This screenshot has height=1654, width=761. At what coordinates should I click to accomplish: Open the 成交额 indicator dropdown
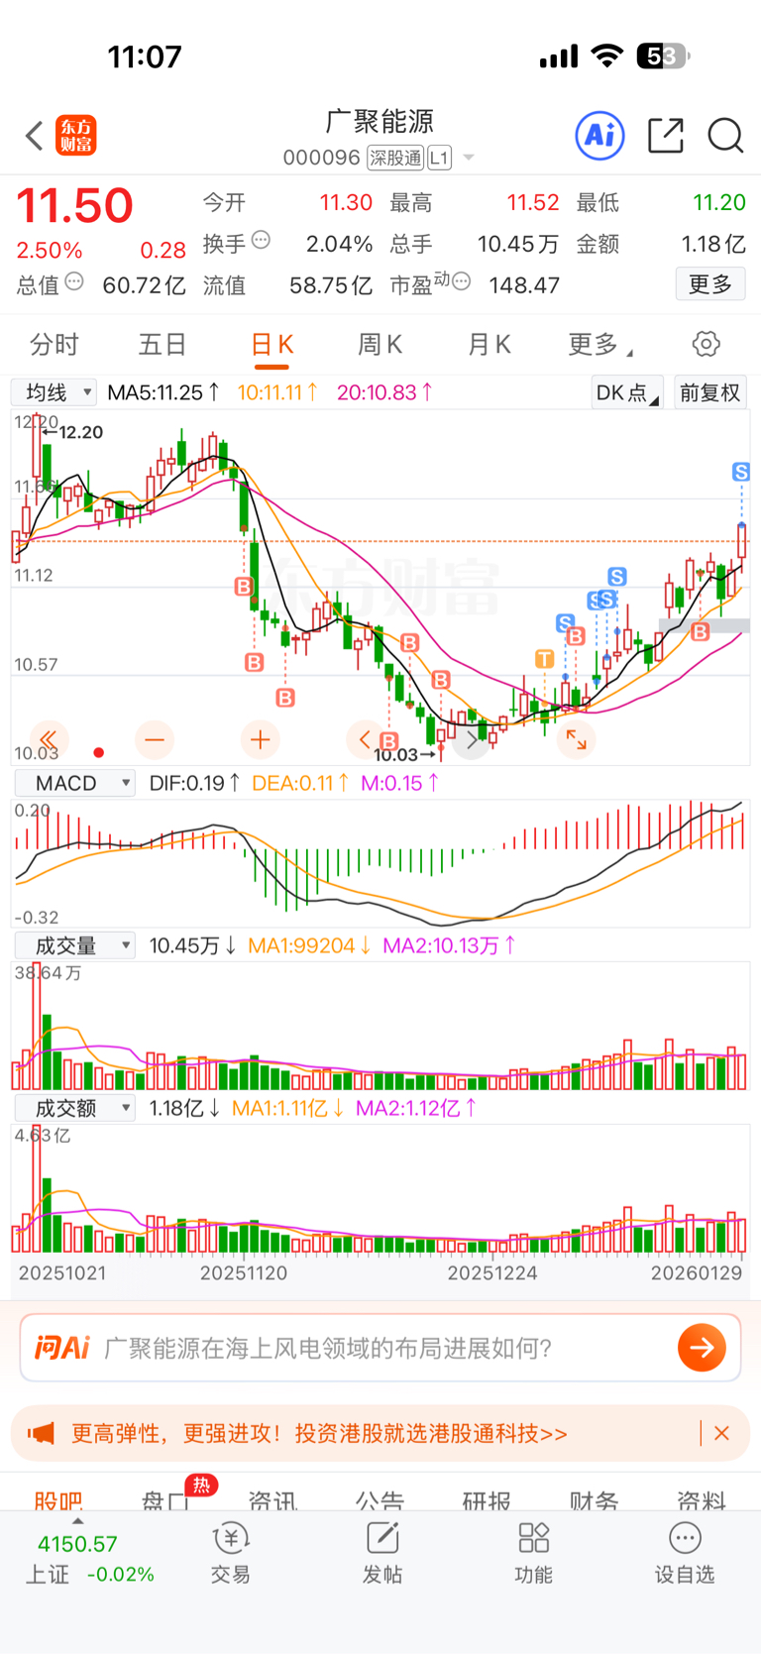tap(75, 1108)
